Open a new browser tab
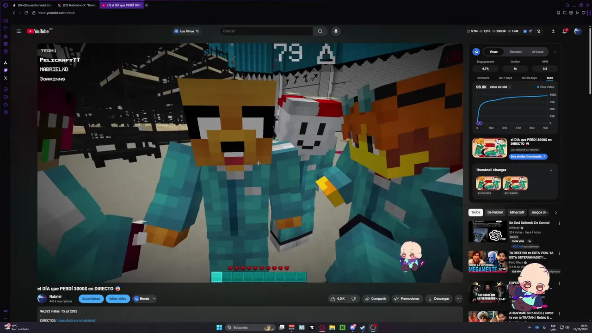The height and width of the screenshot is (333, 592). (x=147, y=5)
